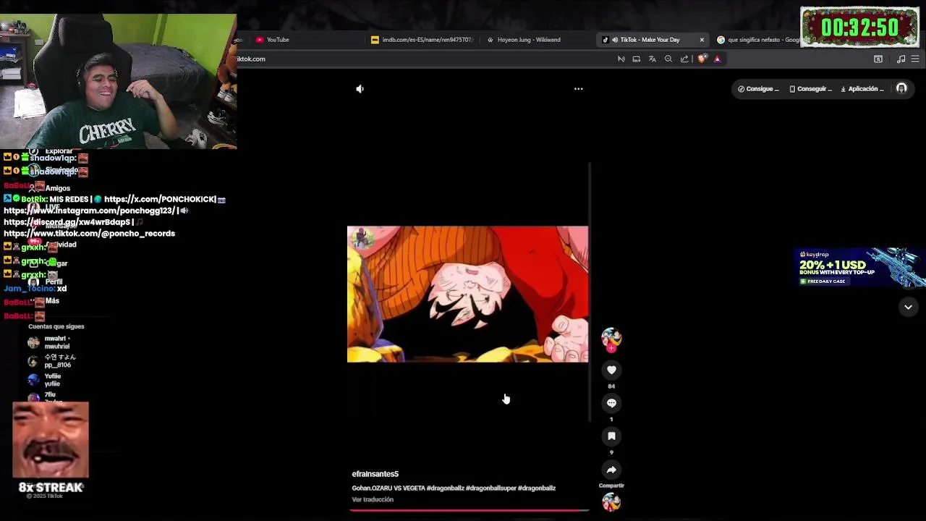Image resolution: width=926 pixels, height=521 pixels.
Task: Click the translate page icon in address bar
Action: pyautogui.click(x=653, y=59)
